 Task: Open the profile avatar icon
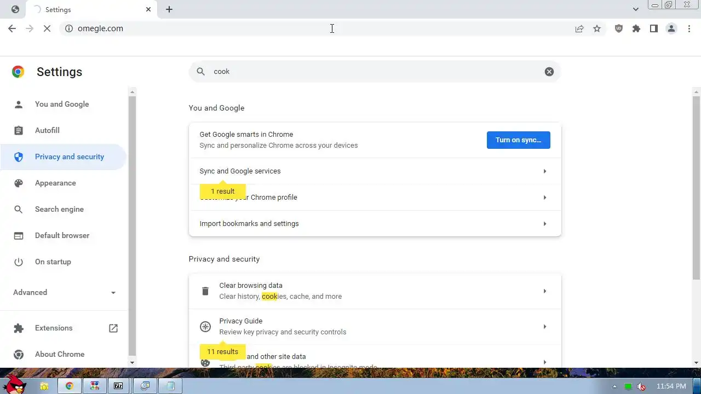(671, 28)
